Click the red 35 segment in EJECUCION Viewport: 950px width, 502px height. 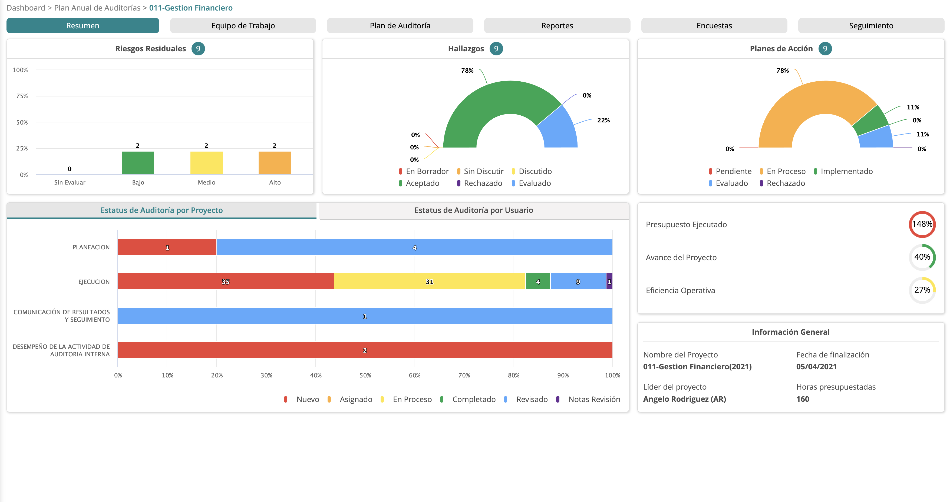click(225, 281)
